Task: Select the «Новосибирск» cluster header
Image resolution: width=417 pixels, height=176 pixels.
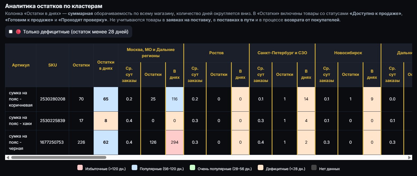Action: click(x=348, y=53)
